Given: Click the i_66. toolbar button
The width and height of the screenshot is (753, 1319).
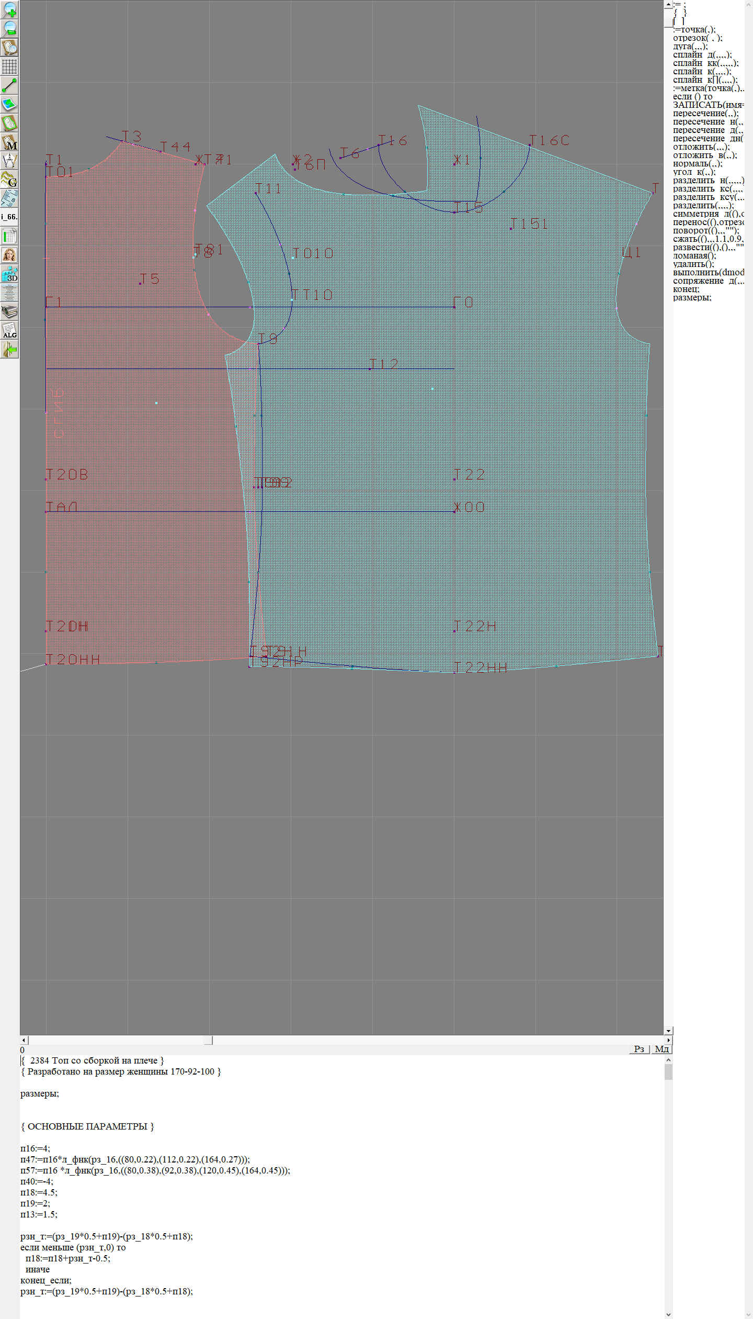Looking at the screenshot, I should coord(9,217).
